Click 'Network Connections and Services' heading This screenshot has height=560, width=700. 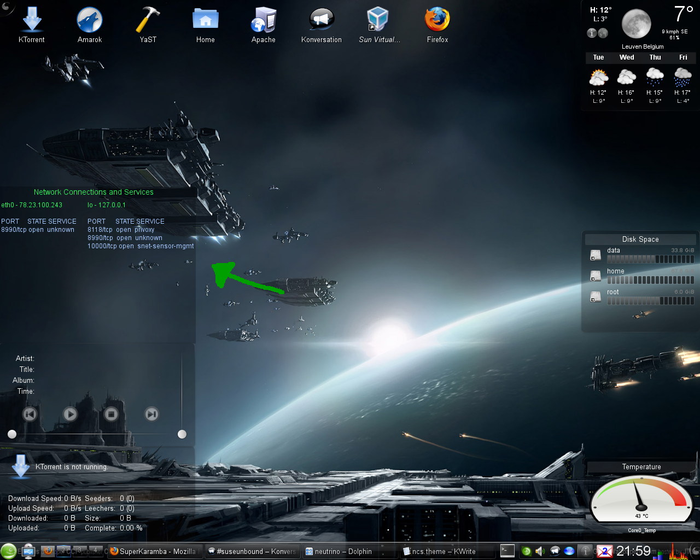tap(94, 192)
